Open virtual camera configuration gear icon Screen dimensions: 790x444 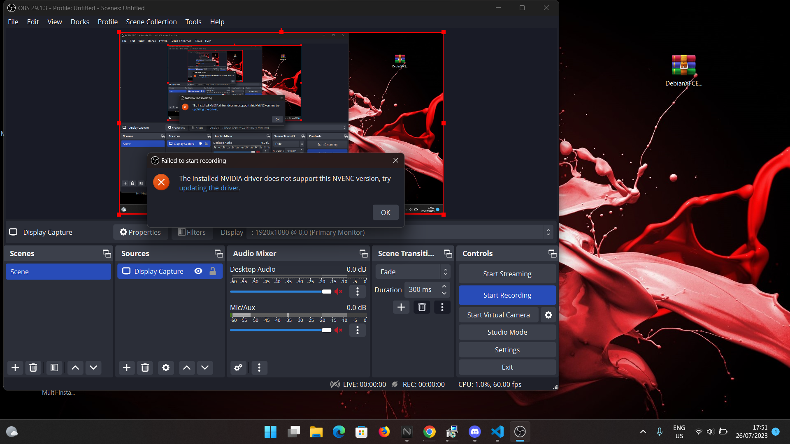548,314
